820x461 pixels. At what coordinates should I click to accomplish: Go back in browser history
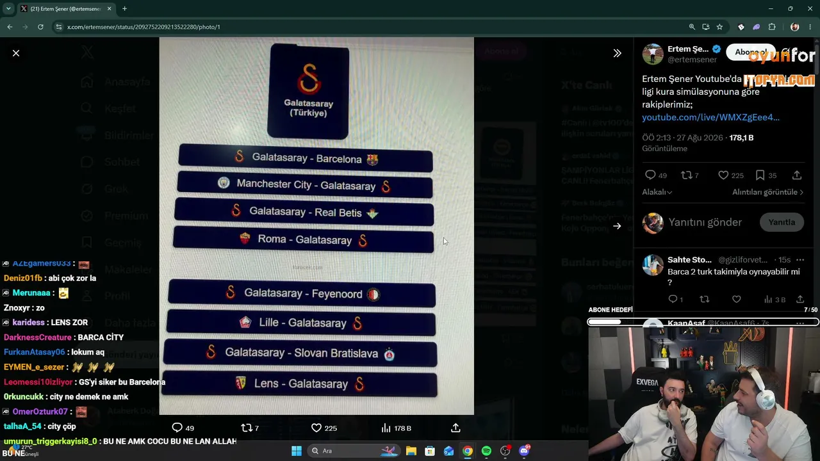(10, 27)
